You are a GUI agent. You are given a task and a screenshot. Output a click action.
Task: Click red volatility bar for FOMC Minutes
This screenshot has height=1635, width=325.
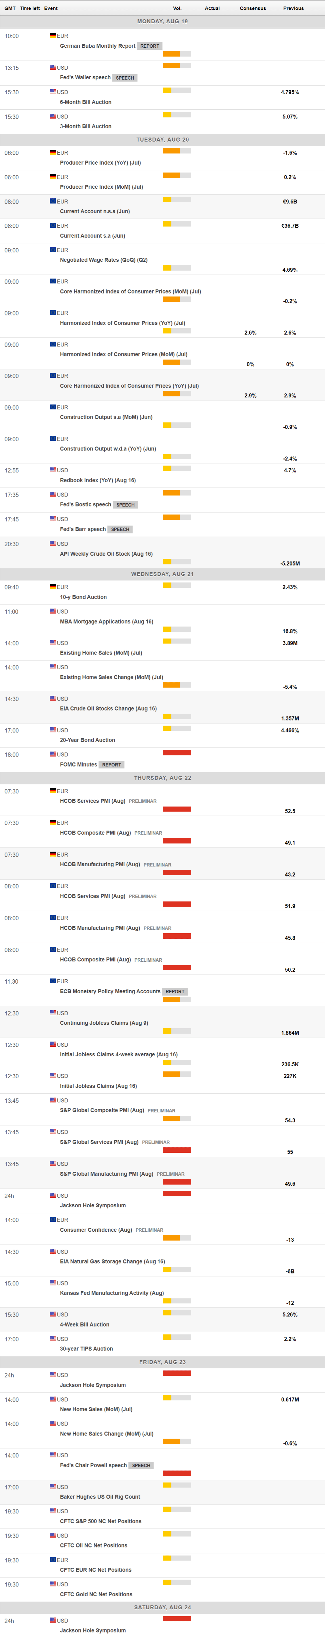click(x=177, y=753)
